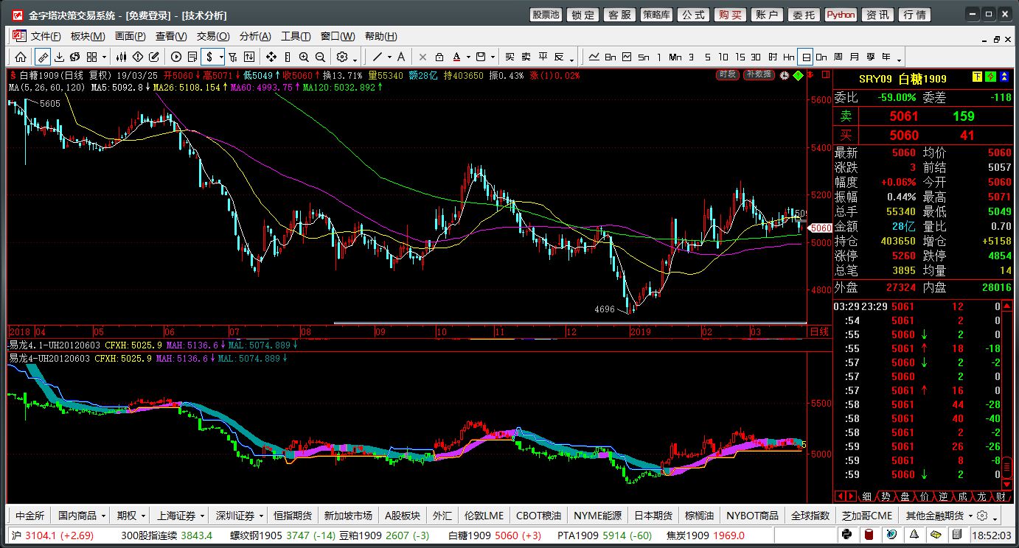Click the globe refresh icon in the toolbar

pos(75,57)
